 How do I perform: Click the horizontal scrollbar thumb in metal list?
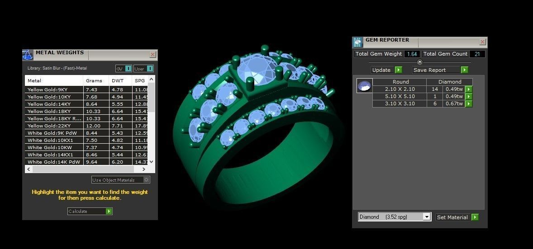coord(83,169)
